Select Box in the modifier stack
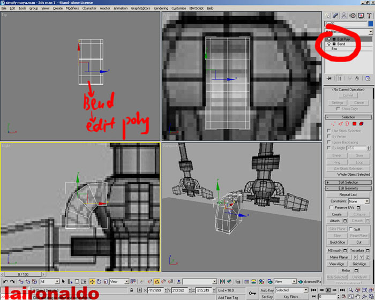 tap(335, 49)
